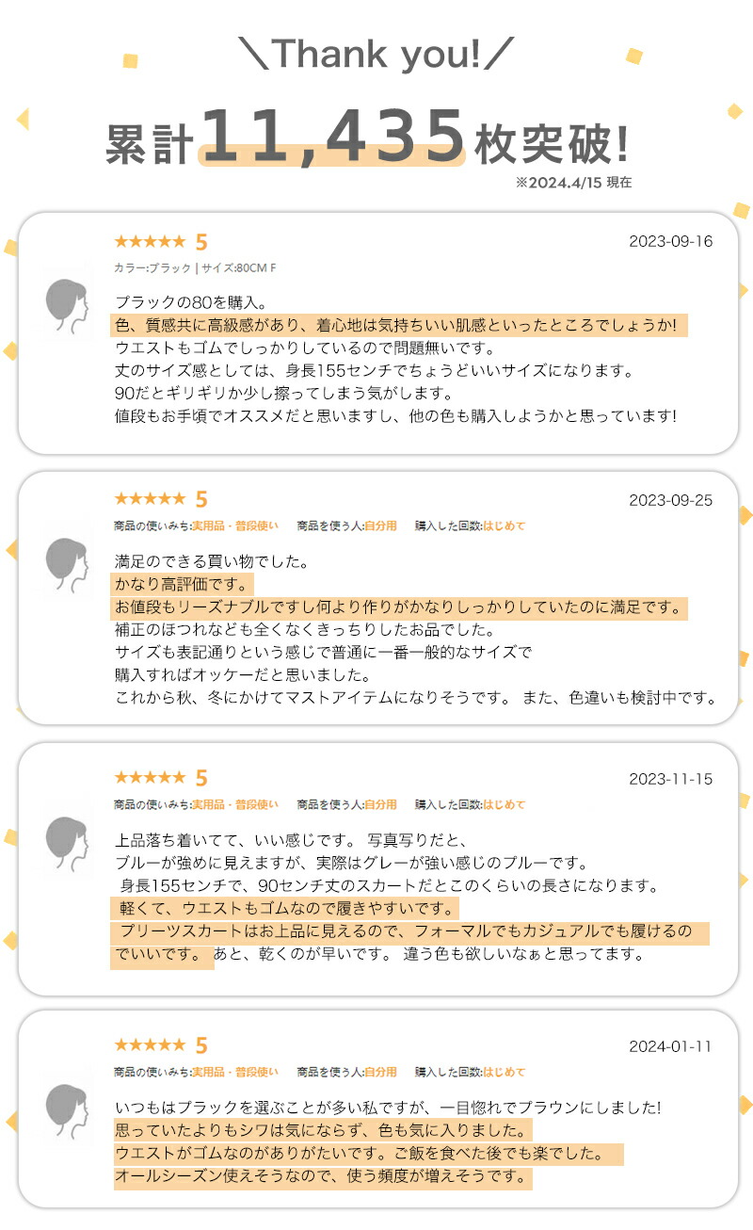The width and height of the screenshot is (753, 1230).
Task: Click the カラー:ブラック | サイズ:80CM F label
Action: point(195,268)
